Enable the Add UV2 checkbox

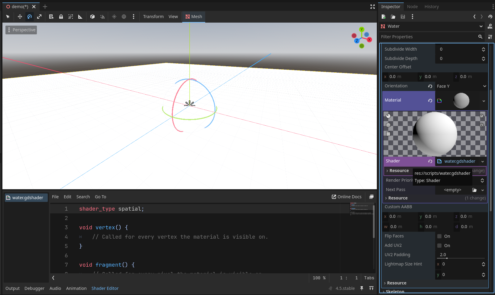click(439, 246)
